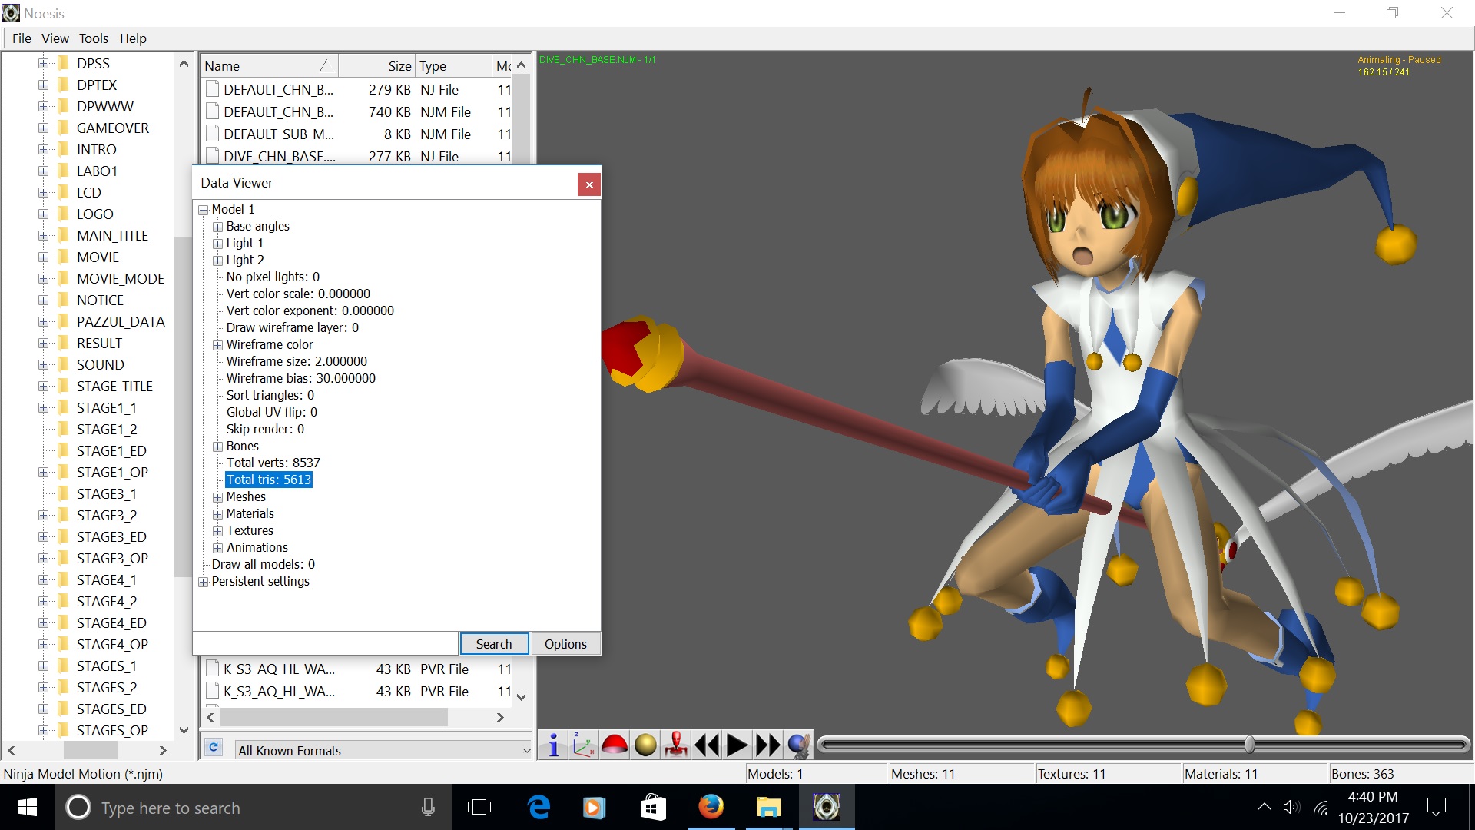Select 'Sort triangles: 0' entry

coord(270,395)
